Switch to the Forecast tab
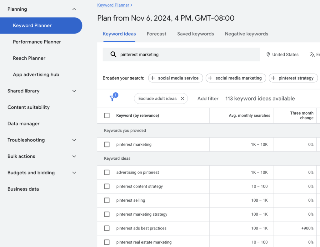Image resolution: width=320 pixels, height=247 pixels. 157,34
